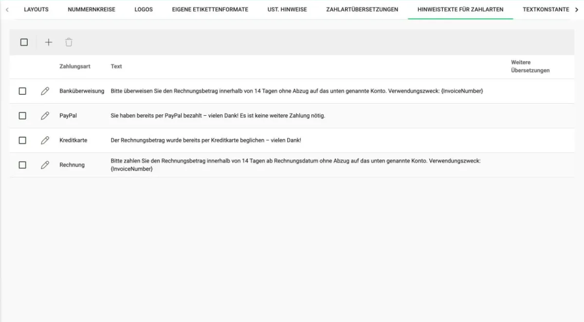Edit the Banküberweisung row with pencil
584x322 pixels.
45,91
